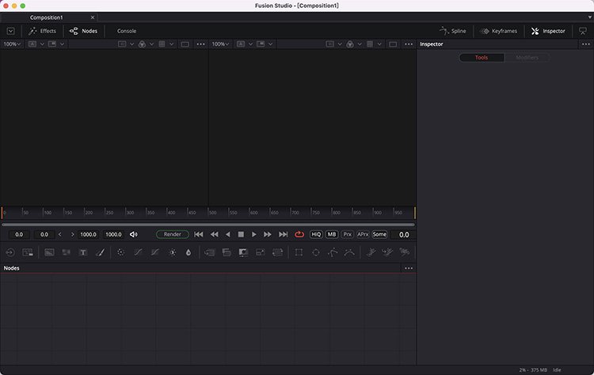Viewport: 594px width, 375px height.
Task: Click the timeline range scroll bar
Action: tap(208, 225)
